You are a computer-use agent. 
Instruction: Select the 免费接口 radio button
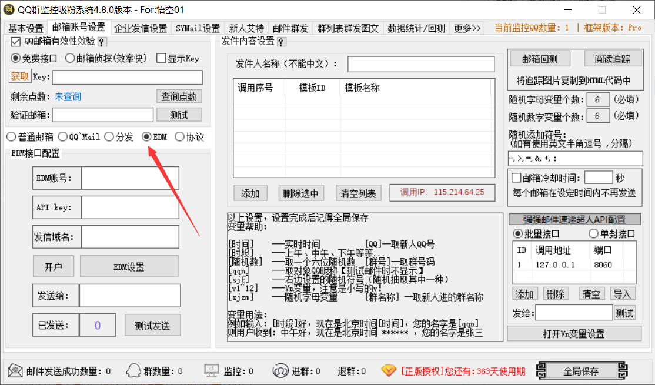coord(15,58)
